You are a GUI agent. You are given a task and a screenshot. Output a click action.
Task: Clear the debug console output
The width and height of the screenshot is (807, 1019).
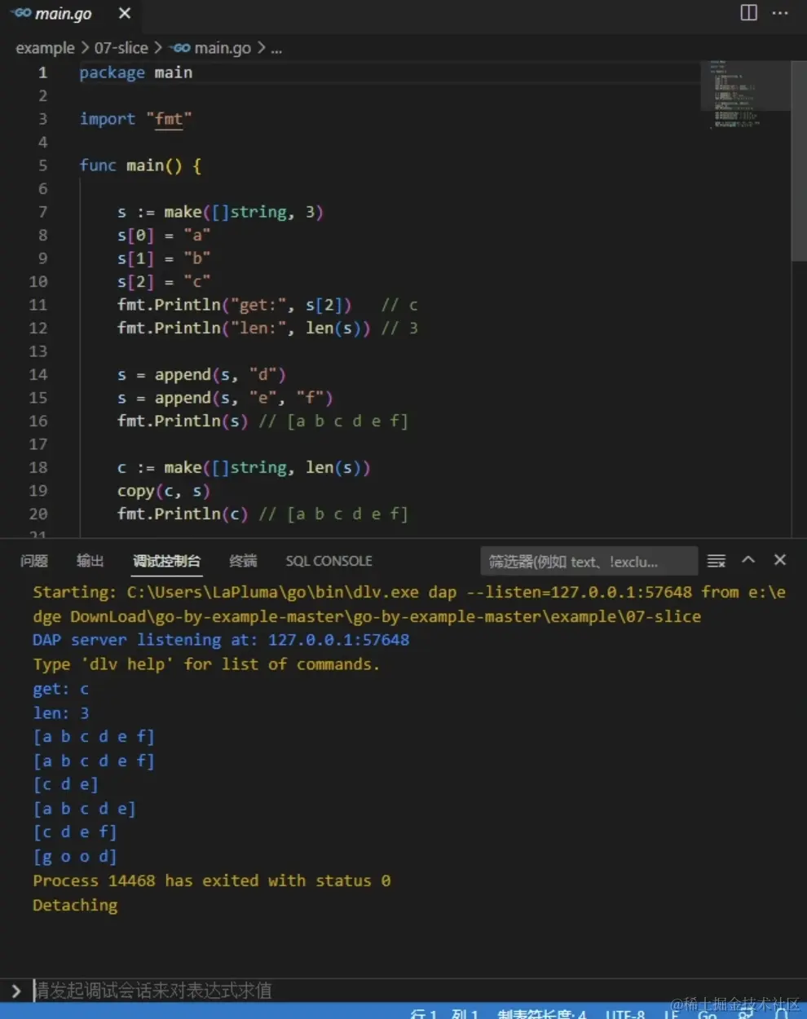[717, 561]
